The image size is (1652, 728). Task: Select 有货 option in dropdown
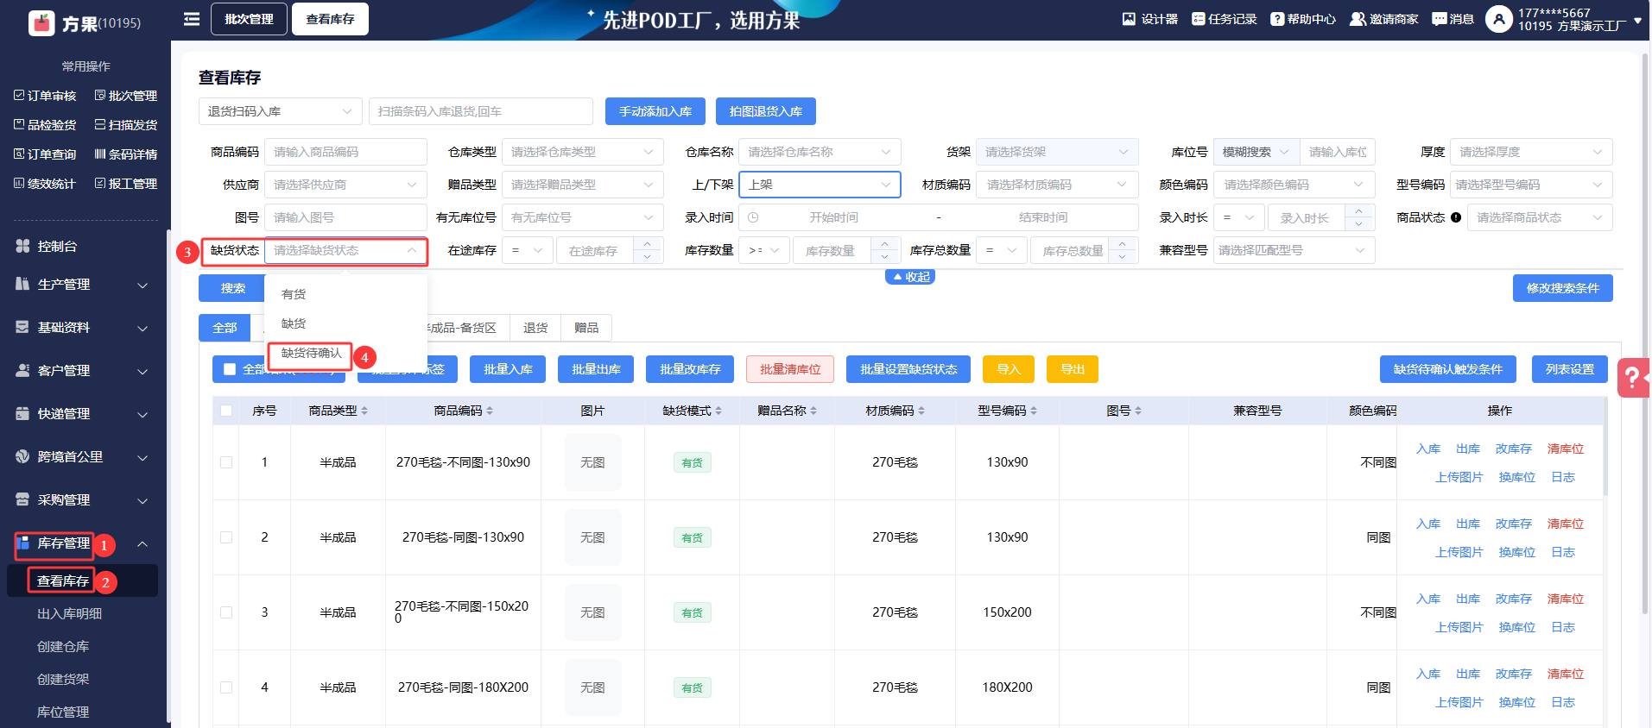tap(345, 294)
